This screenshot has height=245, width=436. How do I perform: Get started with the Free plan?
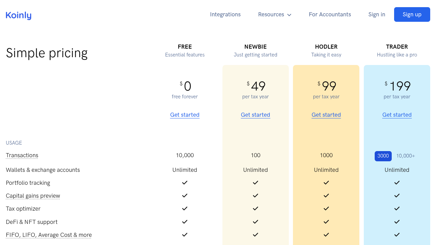click(x=185, y=115)
